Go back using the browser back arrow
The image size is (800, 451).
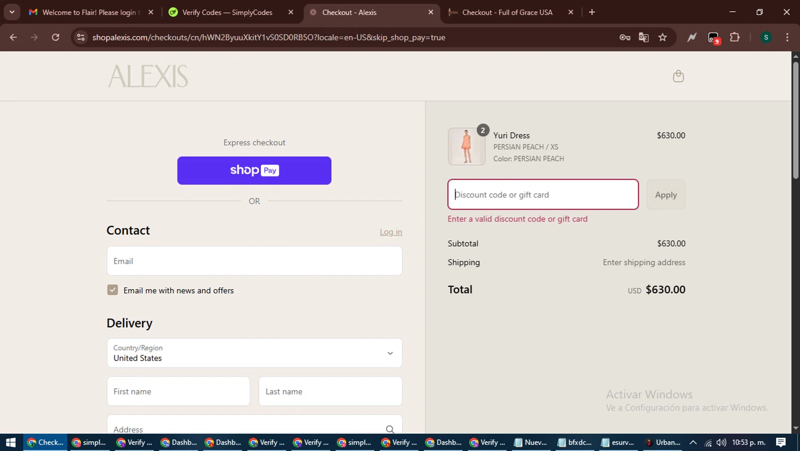tap(13, 37)
